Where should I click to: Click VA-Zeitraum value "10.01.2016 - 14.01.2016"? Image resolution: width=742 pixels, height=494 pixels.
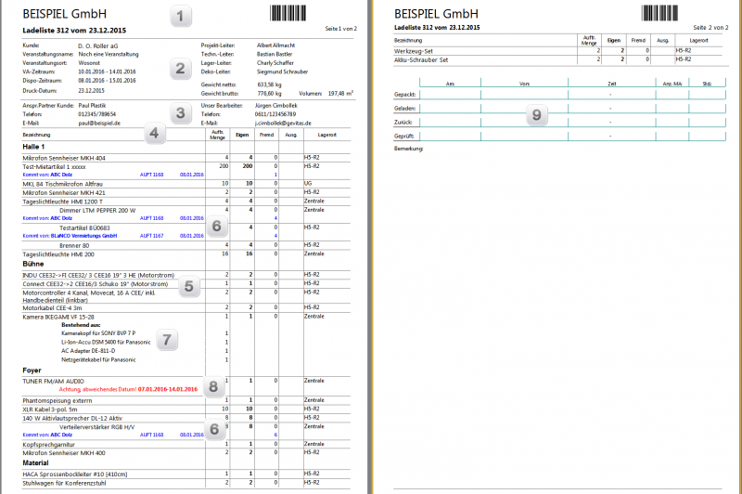pos(107,72)
